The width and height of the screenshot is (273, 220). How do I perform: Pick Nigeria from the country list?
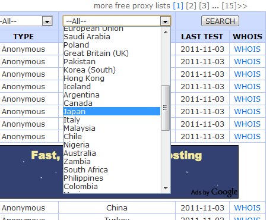(x=112, y=145)
